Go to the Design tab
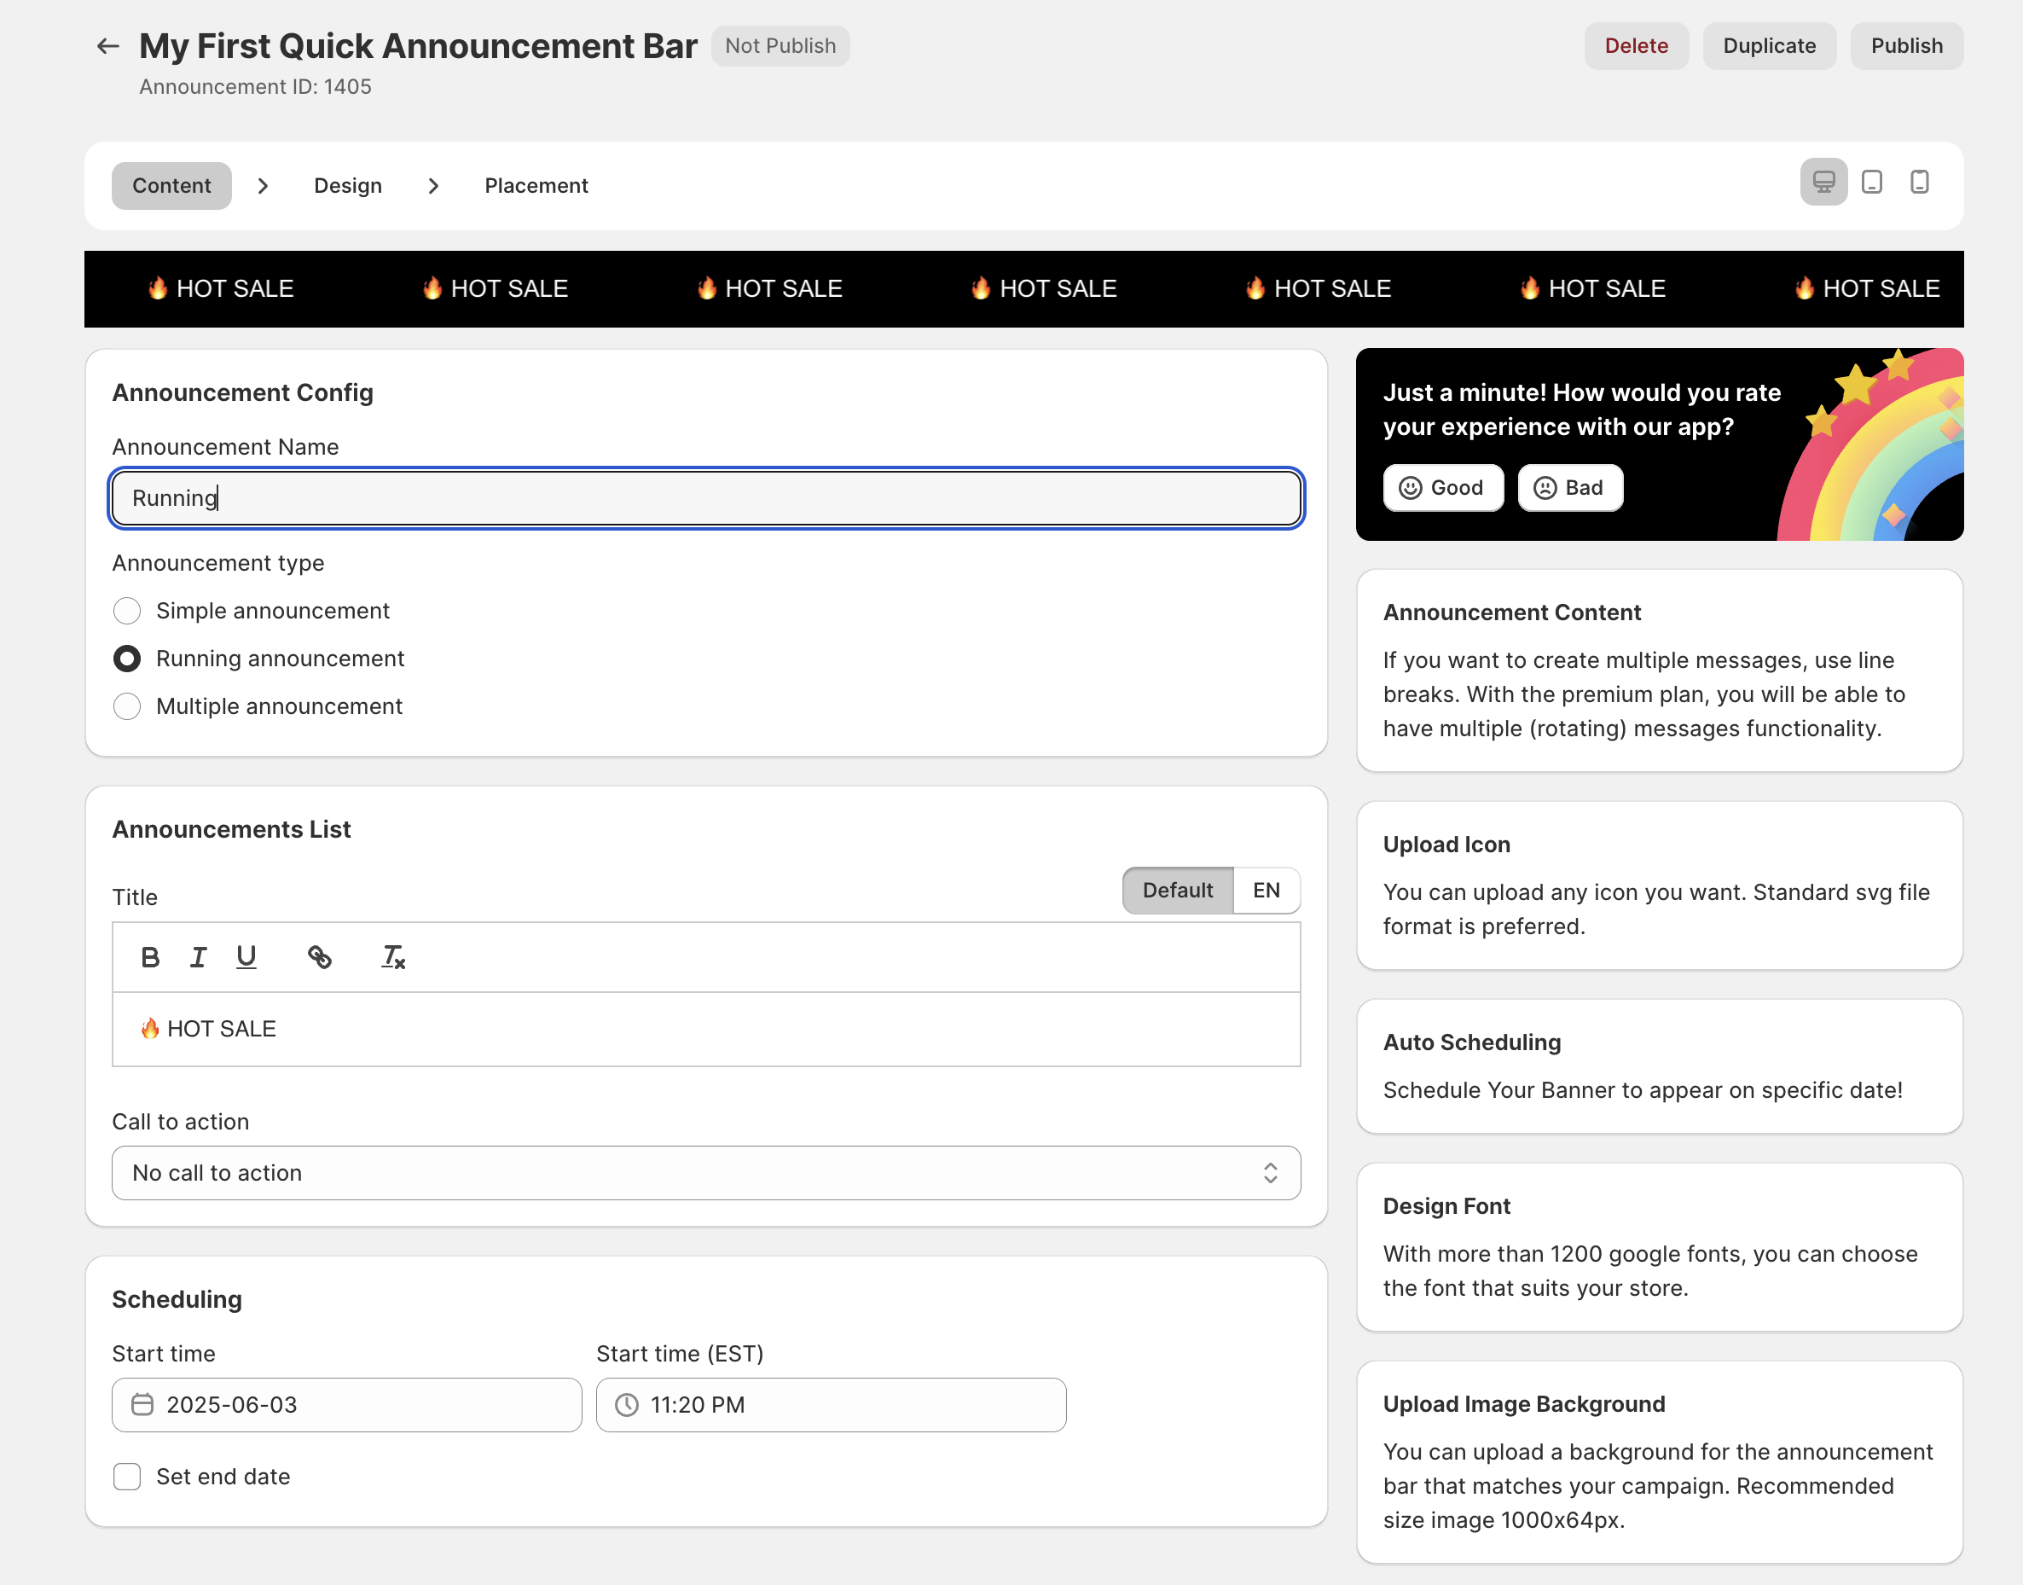Image resolution: width=2023 pixels, height=1585 pixels. pos(348,186)
